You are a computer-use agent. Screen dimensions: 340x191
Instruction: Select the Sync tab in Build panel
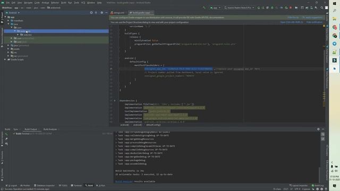point(16,129)
